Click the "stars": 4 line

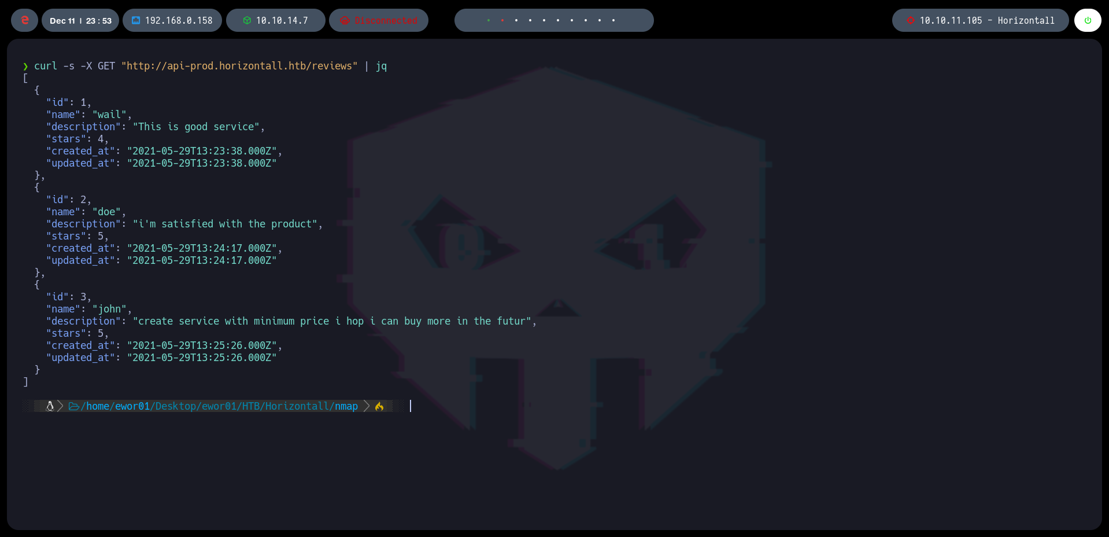tap(77, 139)
